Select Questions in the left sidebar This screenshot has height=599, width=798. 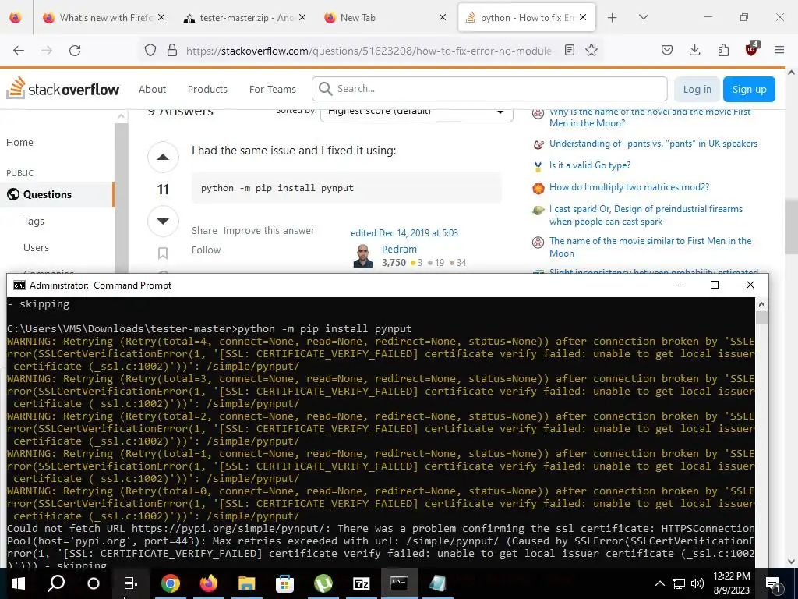56,194
